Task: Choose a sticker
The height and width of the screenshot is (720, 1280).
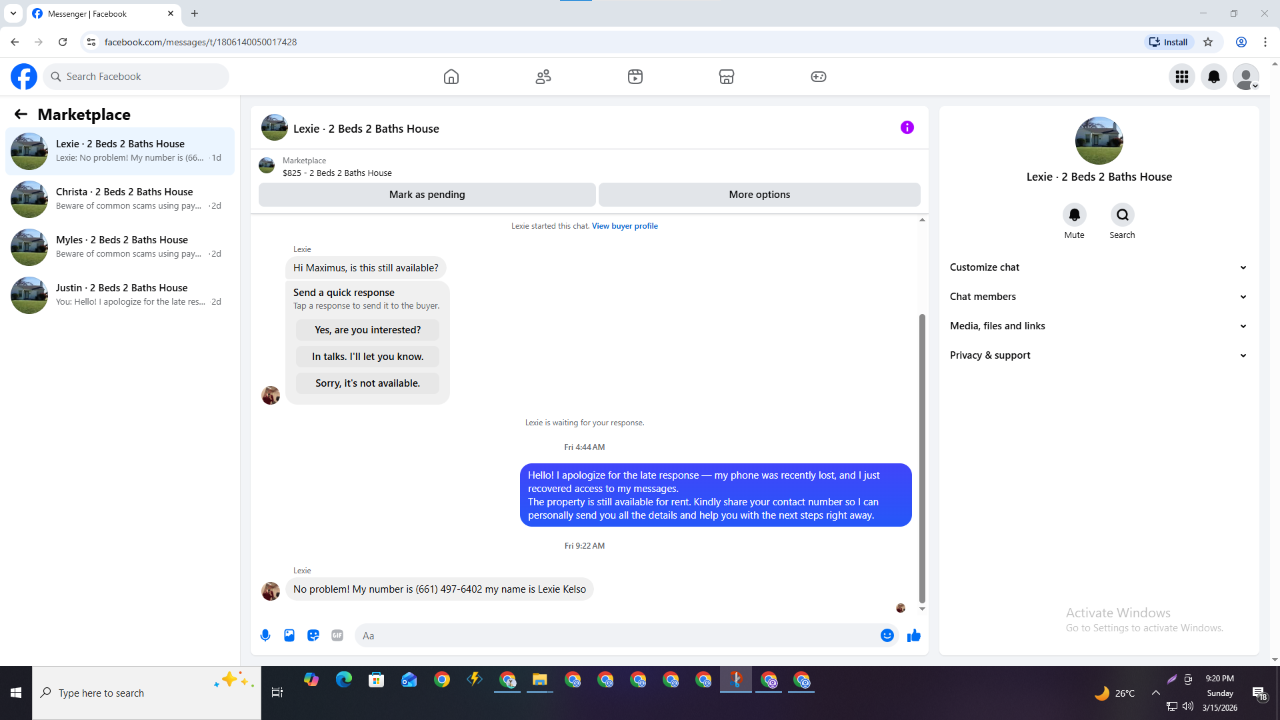Action: point(313,635)
